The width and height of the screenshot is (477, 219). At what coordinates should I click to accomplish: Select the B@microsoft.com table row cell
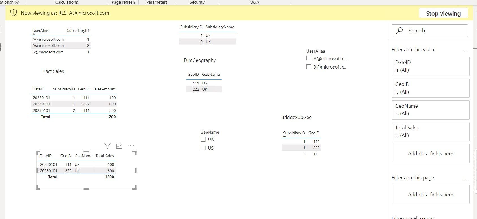[x=48, y=52]
